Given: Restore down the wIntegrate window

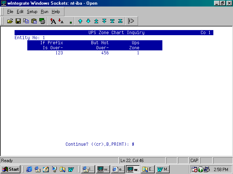Looking at the screenshot, I should [222, 3].
